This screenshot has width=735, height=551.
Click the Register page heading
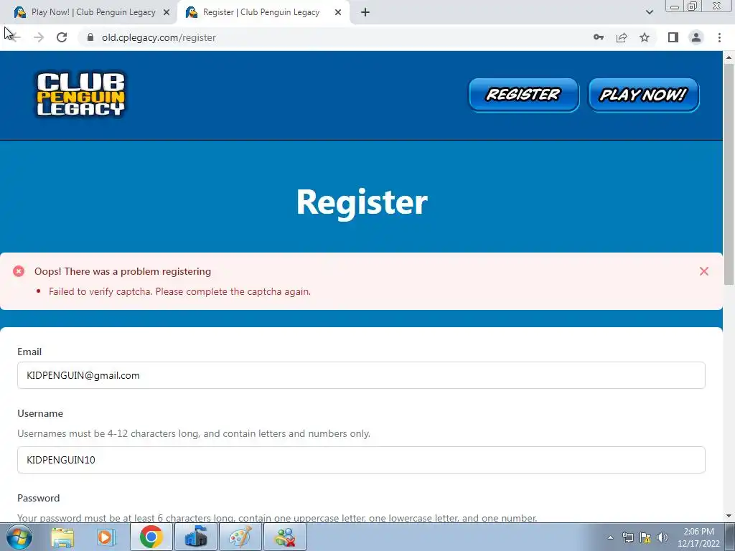coord(362,202)
